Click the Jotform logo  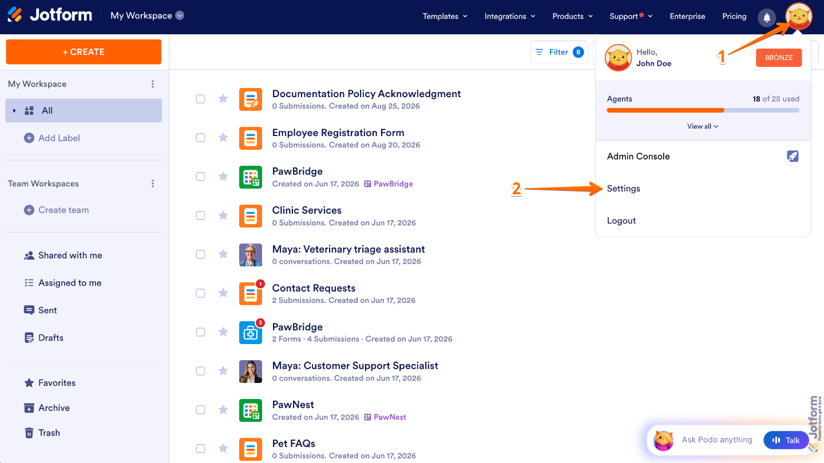pyautogui.click(x=50, y=15)
